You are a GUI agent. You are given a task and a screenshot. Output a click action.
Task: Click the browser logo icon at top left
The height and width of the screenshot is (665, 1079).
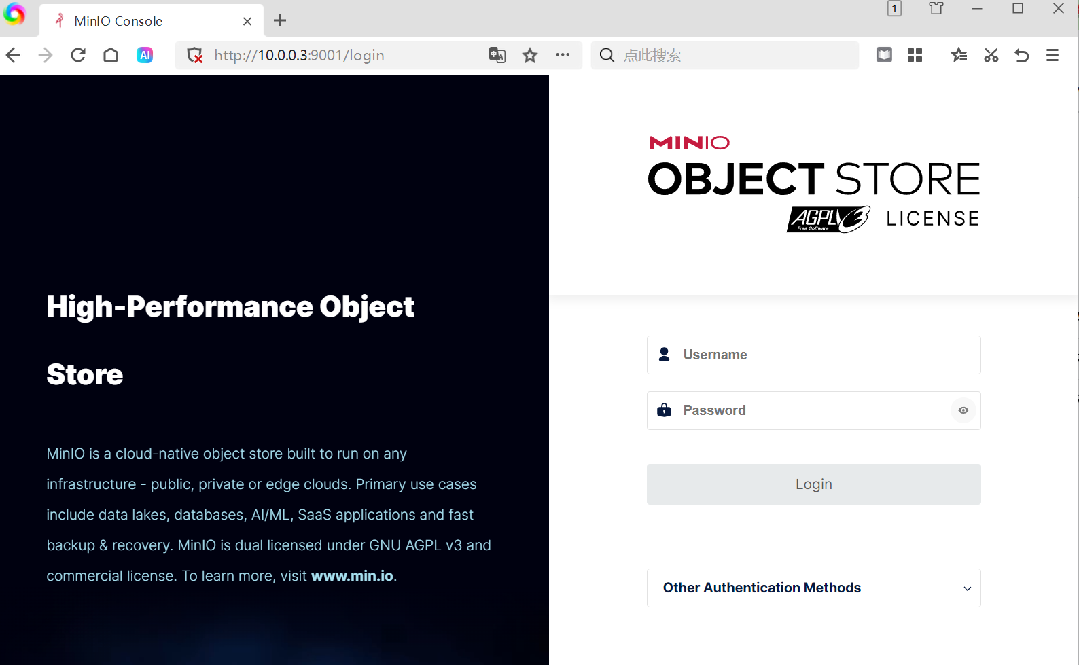click(x=14, y=14)
